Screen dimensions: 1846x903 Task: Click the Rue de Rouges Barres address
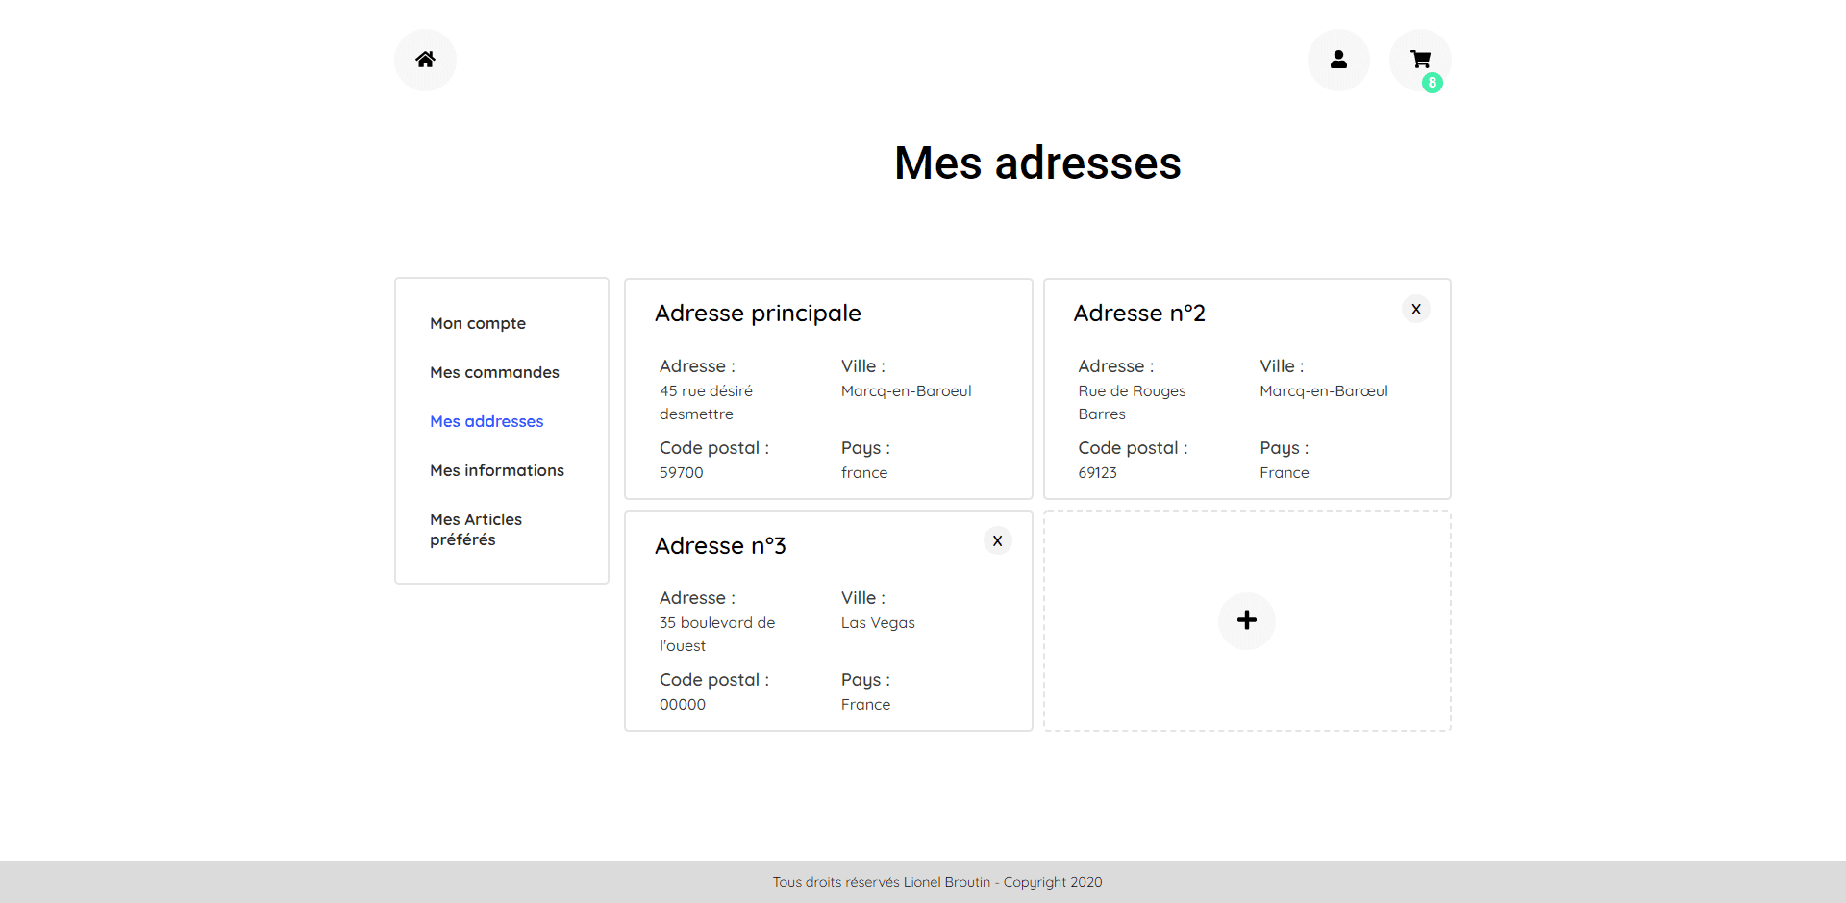pos(1132,402)
